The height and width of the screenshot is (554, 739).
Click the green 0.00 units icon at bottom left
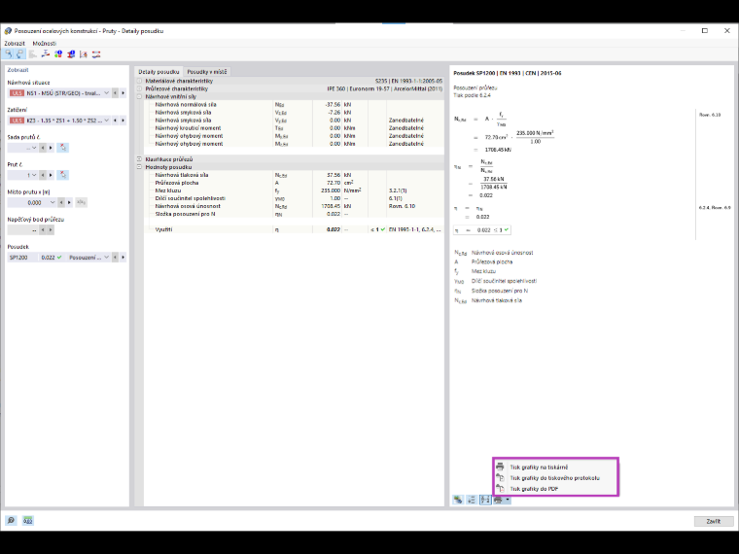28,521
